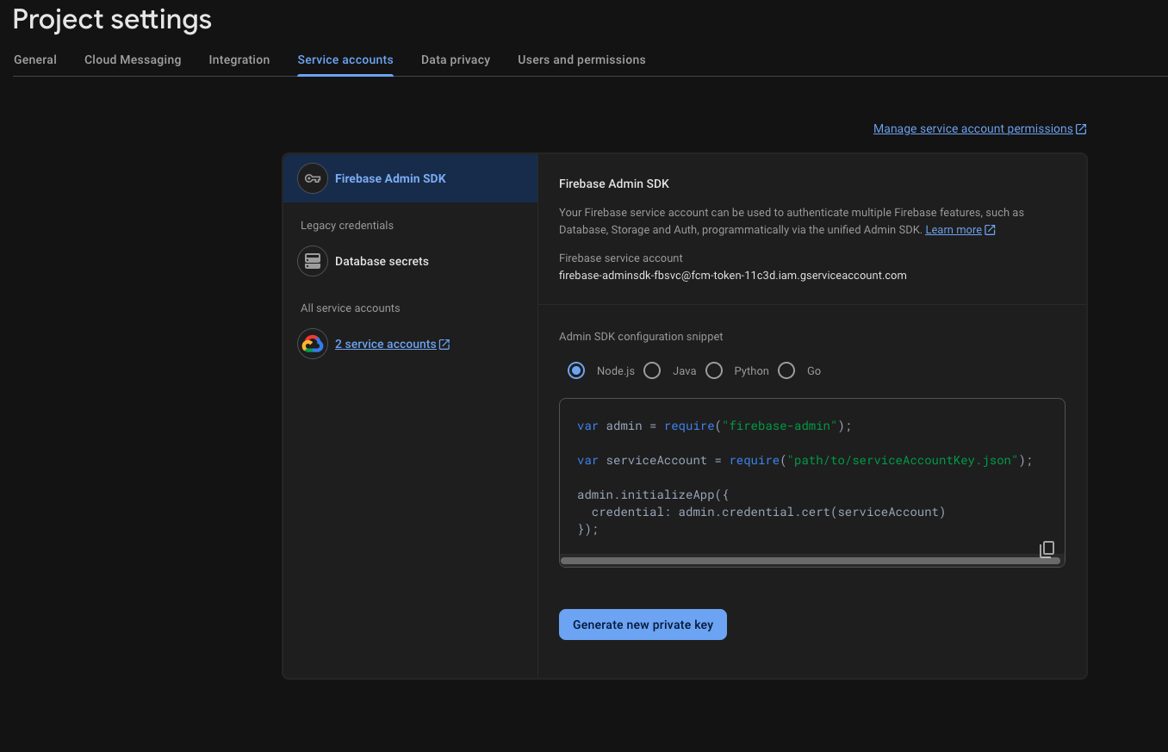Click the 'All service accounts' section label
This screenshot has height=752, width=1168.
coord(351,308)
